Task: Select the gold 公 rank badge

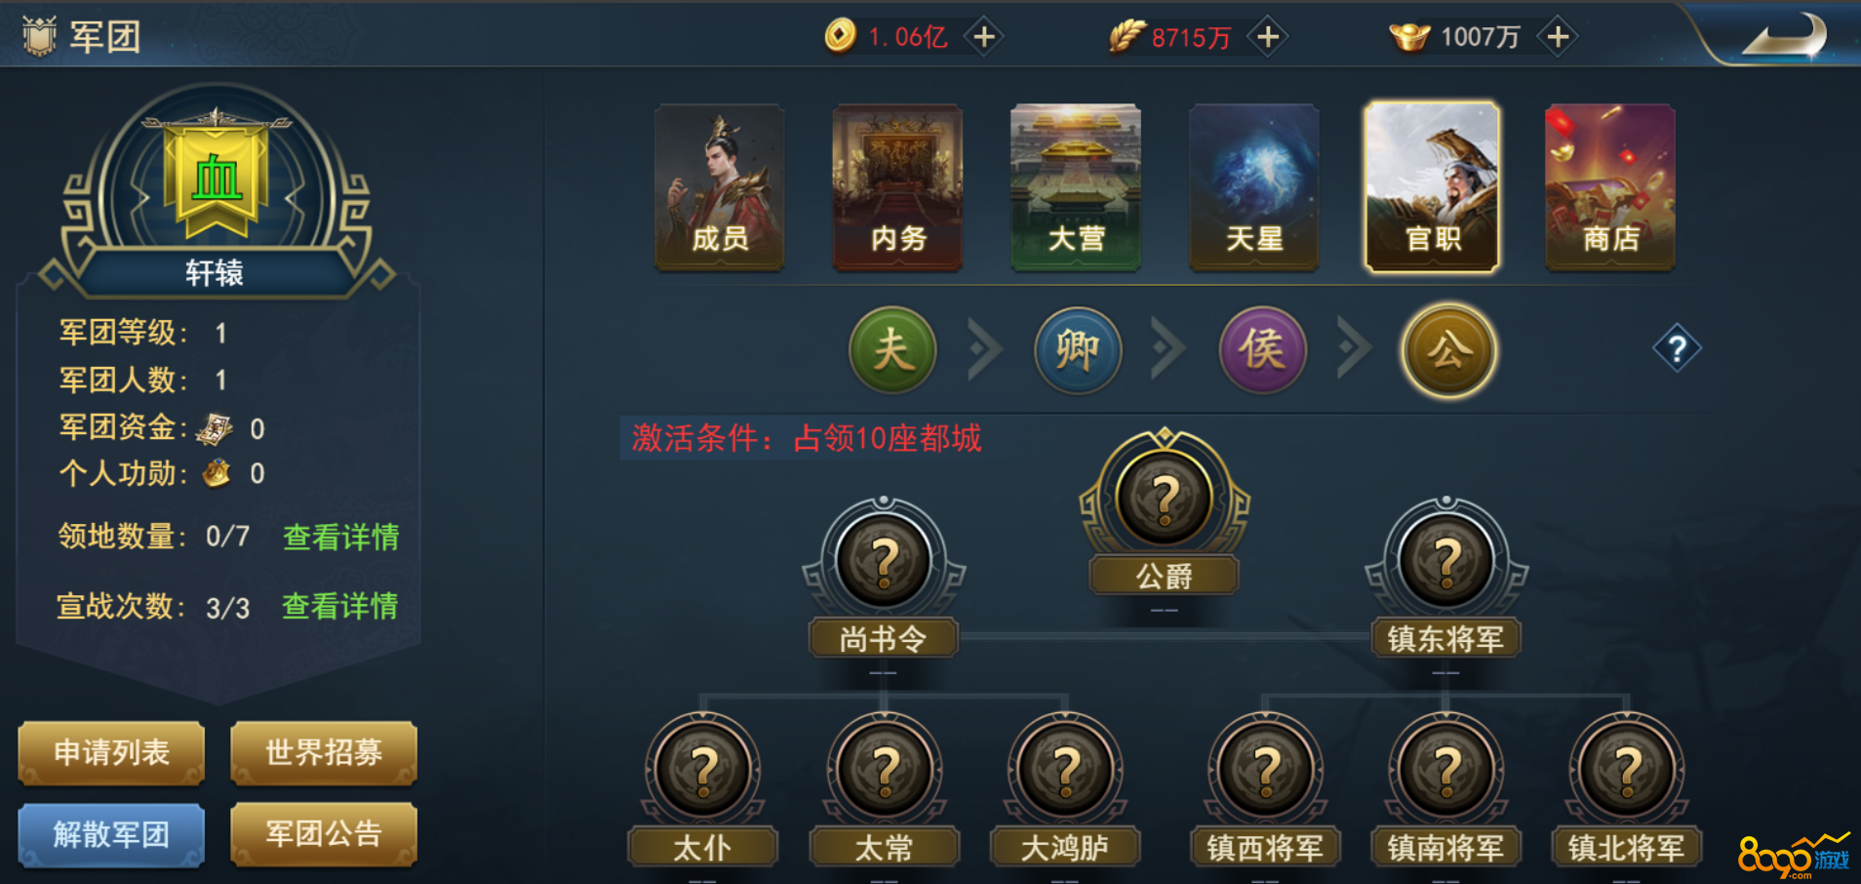Action: pos(1448,349)
